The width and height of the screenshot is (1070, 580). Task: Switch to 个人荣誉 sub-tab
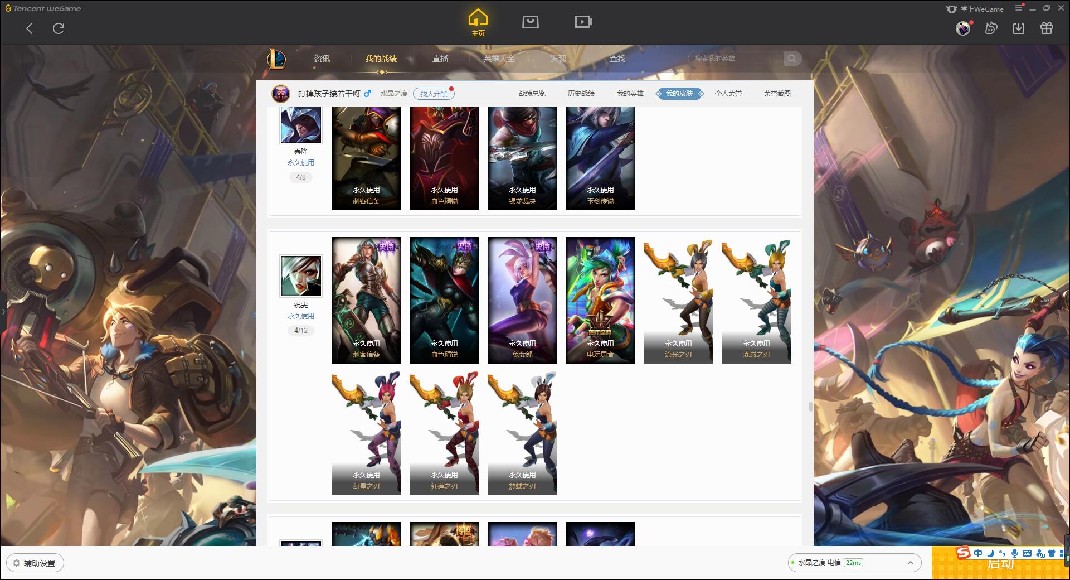[x=728, y=94]
